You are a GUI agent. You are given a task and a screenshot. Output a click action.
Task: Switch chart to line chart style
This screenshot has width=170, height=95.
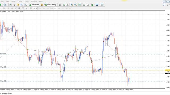tap(67, 5)
